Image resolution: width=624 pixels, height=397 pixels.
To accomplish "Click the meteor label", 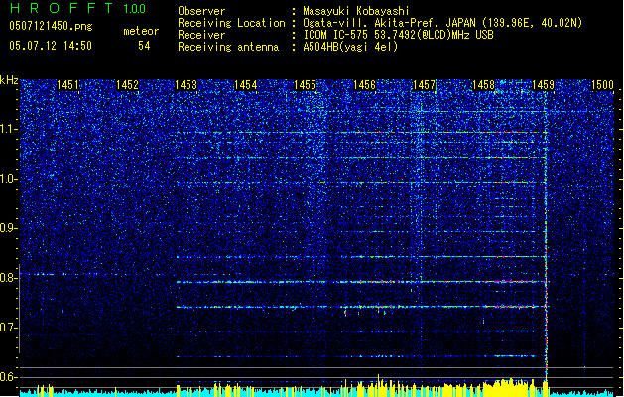I will coord(141,31).
